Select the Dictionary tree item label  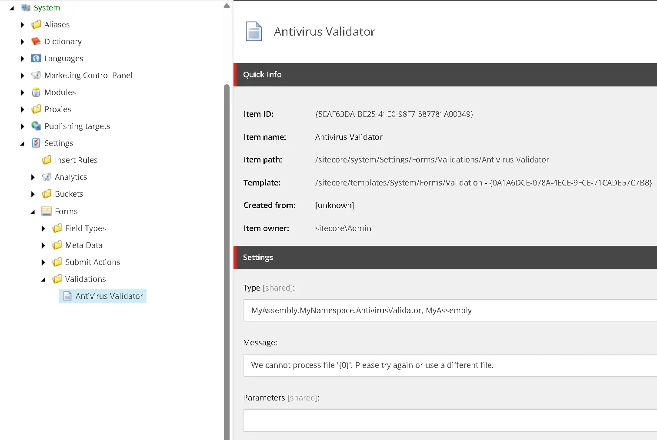coord(63,42)
